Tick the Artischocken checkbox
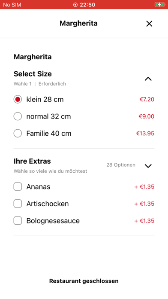Viewport: 168px width, 299px height. [x=18, y=204]
